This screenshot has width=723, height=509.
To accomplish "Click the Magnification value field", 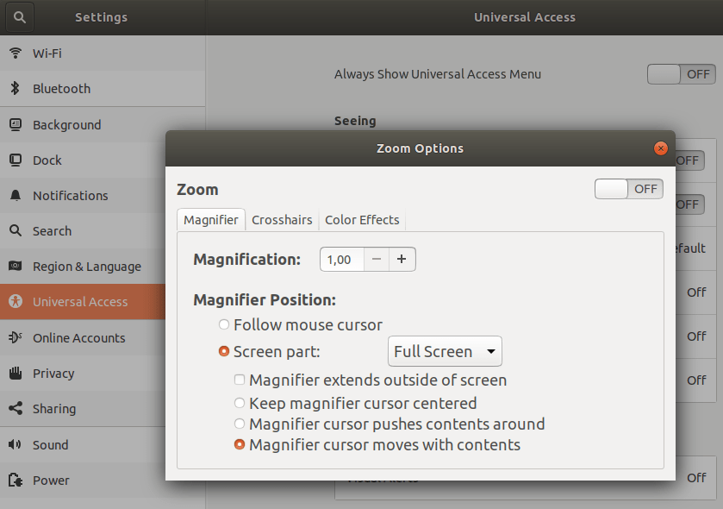I will pos(341,259).
